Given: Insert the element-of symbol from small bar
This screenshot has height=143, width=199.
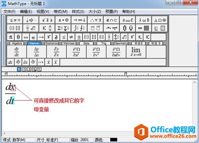Looking at the screenshot, I should (x=33, y=37).
